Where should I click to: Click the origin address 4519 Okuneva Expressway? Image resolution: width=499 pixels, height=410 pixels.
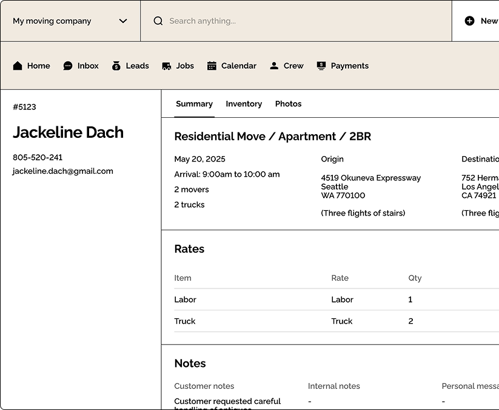tap(370, 178)
